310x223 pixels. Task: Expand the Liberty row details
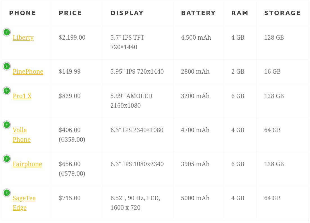tap(7, 32)
